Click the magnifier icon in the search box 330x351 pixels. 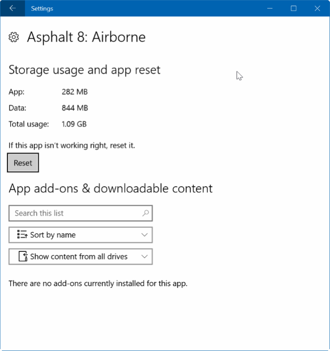[x=146, y=213]
